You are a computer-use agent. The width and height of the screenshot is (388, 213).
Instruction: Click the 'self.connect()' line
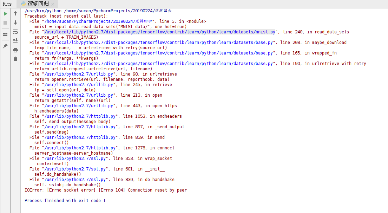[52, 142]
